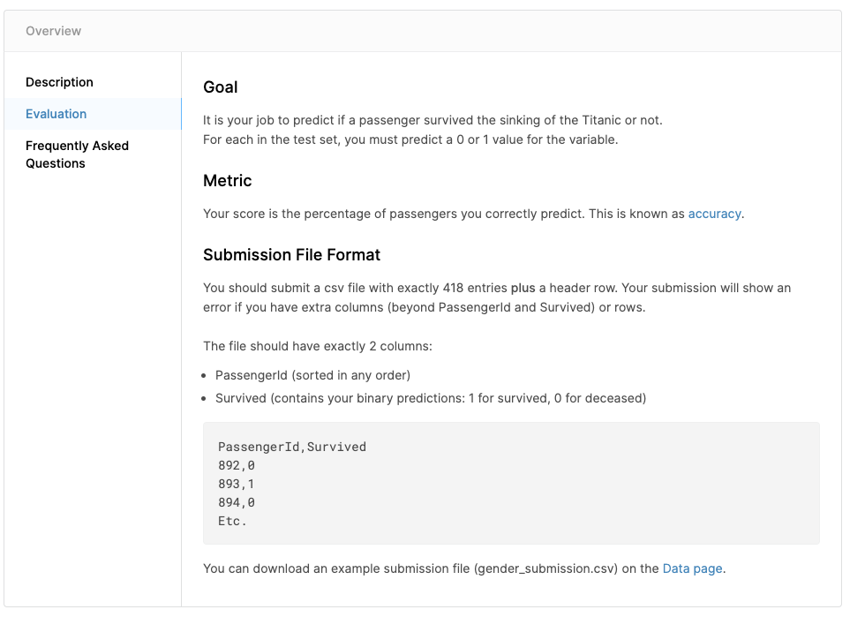850x617 pixels.
Task: Click the Submission File Format heading
Action: click(x=291, y=255)
